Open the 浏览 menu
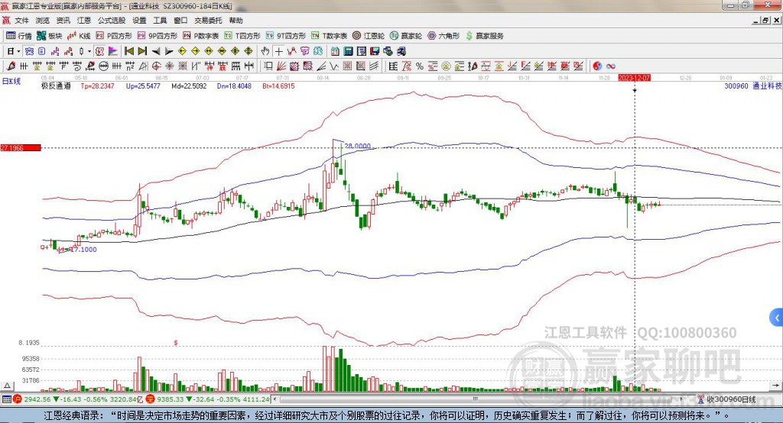Viewport: 783px width, 423px height. [43, 21]
